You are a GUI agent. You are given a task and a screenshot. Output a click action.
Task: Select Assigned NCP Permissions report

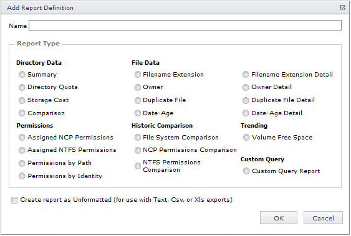[x=22, y=137]
